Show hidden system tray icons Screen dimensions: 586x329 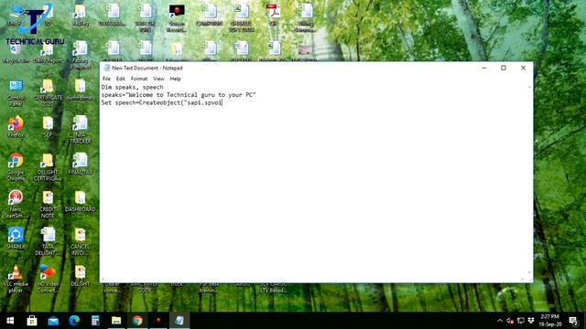tap(500, 321)
